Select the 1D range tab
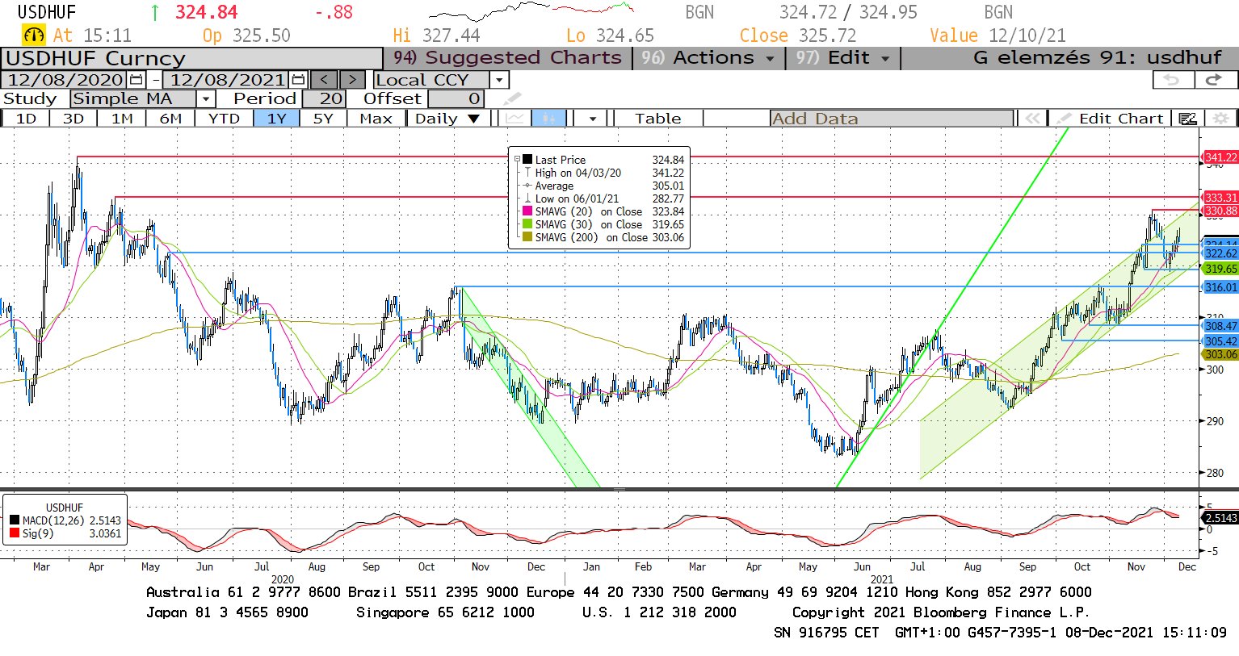The image size is (1239, 656). (x=26, y=119)
